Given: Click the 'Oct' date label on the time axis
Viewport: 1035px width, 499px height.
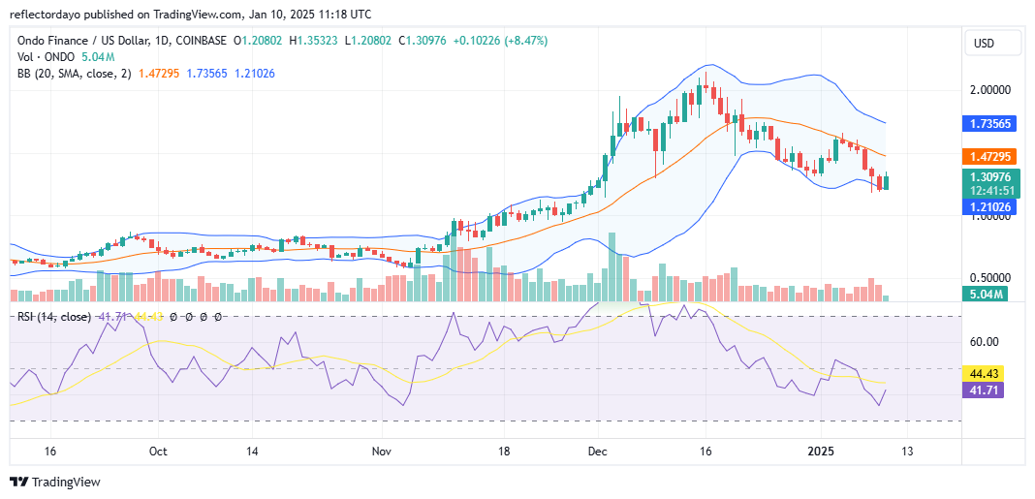Looking at the screenshot, I should (158, 452).
